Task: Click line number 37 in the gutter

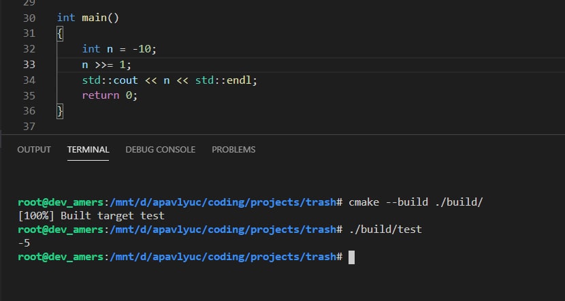Action: (29, 127)
